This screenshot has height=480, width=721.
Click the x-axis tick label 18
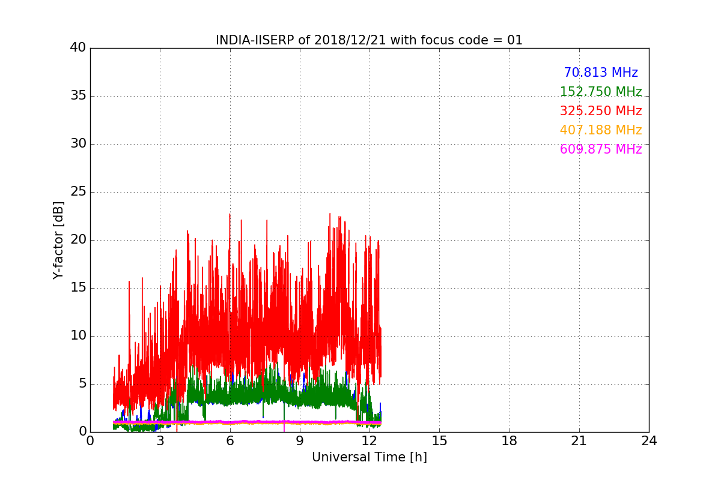click(510, 440)
